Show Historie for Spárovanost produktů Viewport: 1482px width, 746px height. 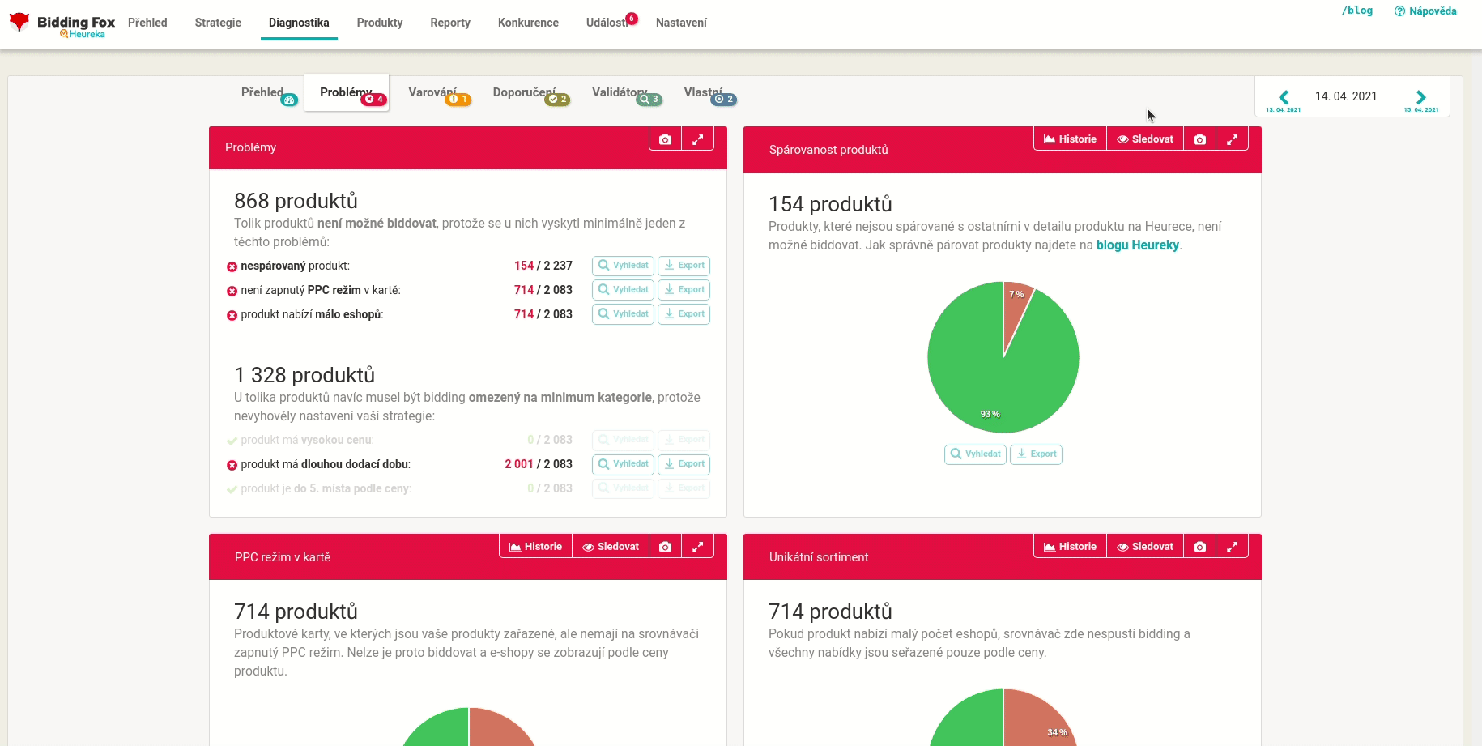tap(1071, 139)
